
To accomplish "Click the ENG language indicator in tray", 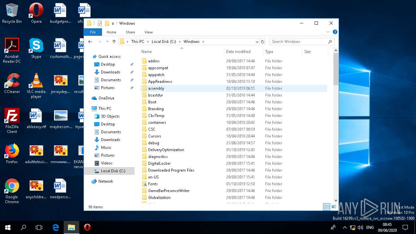I will point(370,227).
